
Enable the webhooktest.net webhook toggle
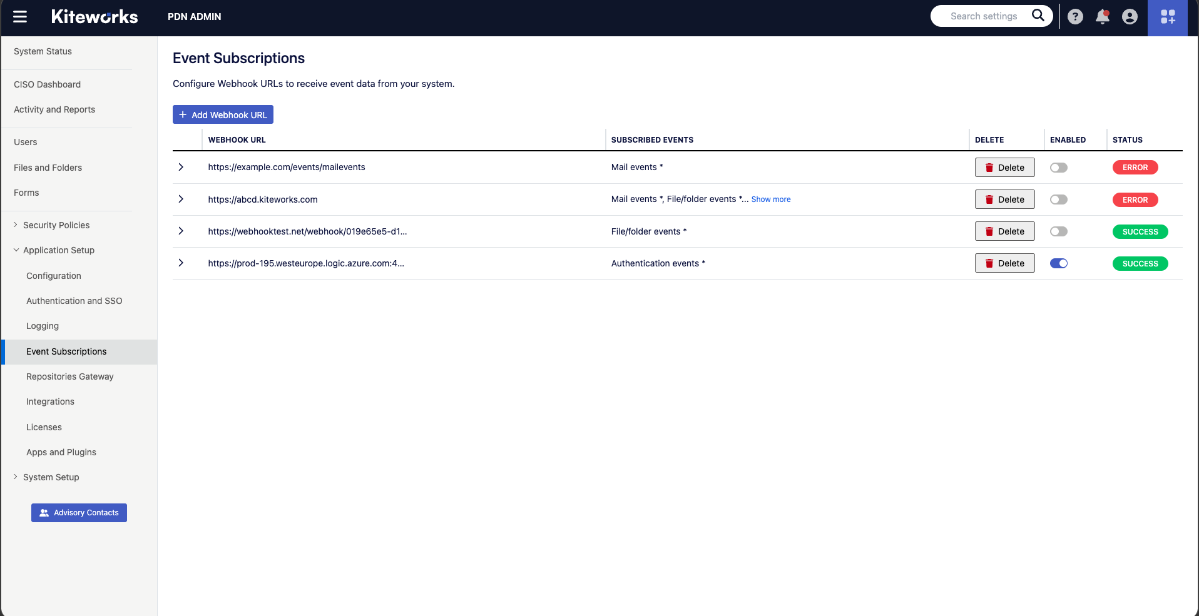1059,231
